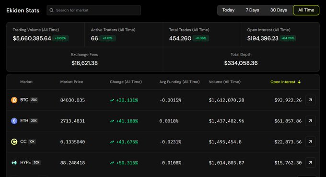Sort table by Open Interest header
Viewport: 326px width, 177px height.
coord(283,82)
